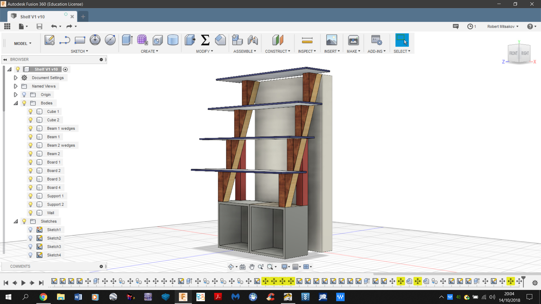The height and width of the screenshot is (304, 541).
Task: Open the 3D Print make icon
Action: tap(353, 40)
